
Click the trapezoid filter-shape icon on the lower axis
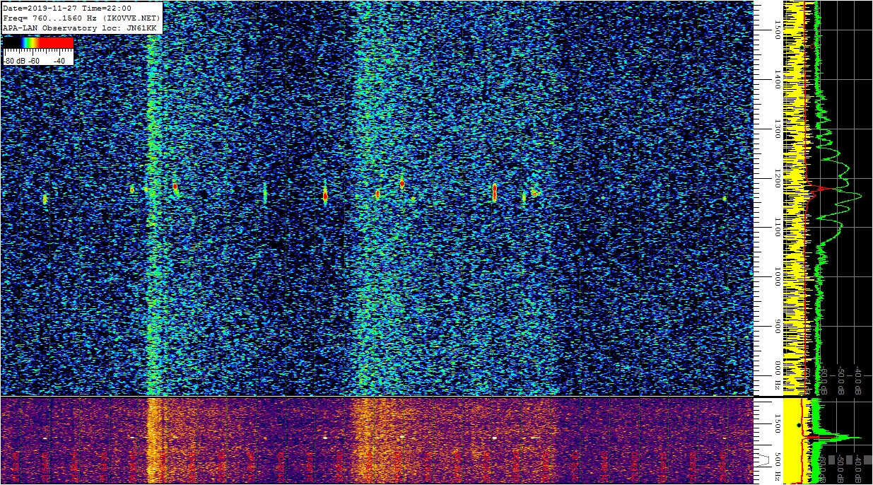point(763,459)
